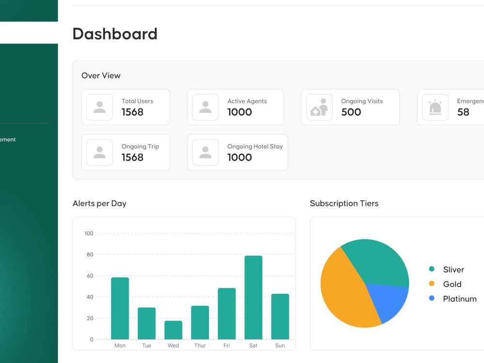The image size is (484, 363).
Task: Open the Ongoing Trip card
Action: point(126,152)
